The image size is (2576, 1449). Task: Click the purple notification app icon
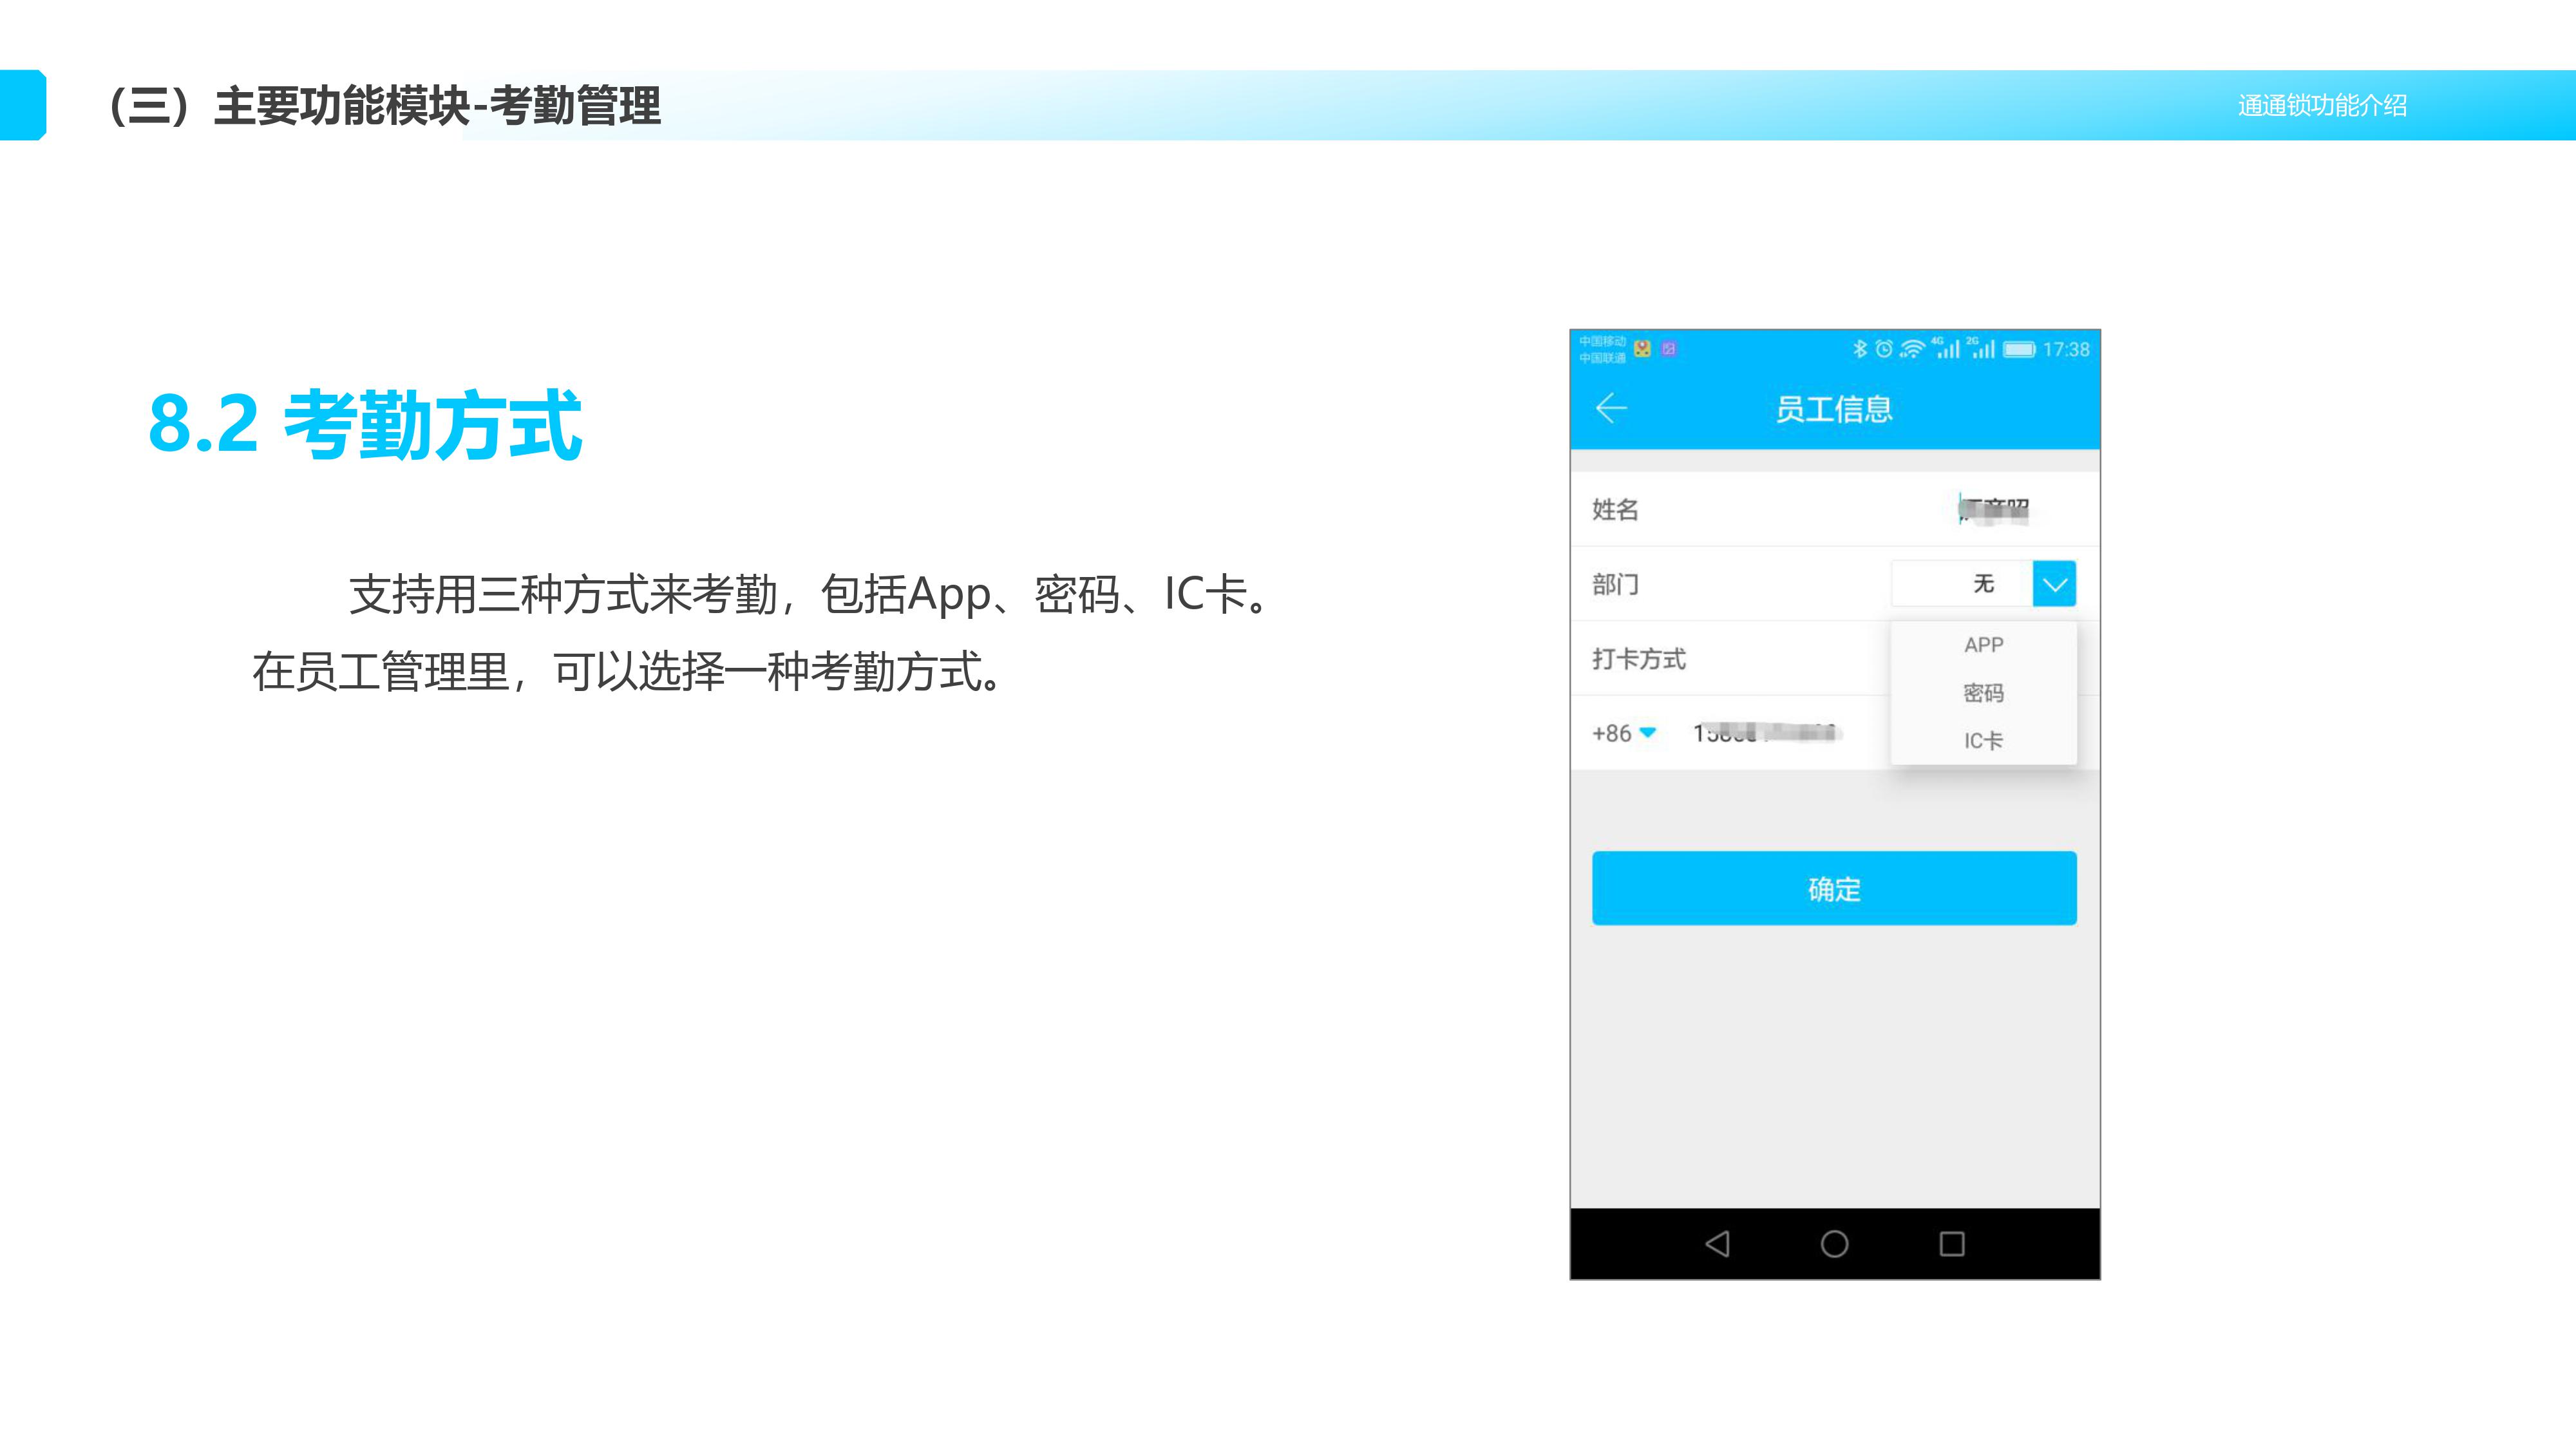click(x=1668, y=349)
